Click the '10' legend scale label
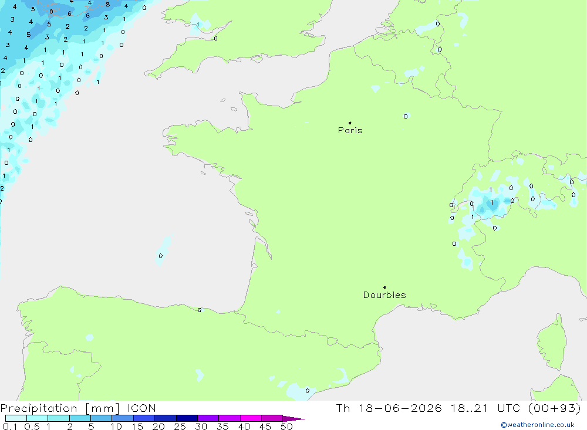The height and width of the screenshot is (430, 587). coord(116,426)
